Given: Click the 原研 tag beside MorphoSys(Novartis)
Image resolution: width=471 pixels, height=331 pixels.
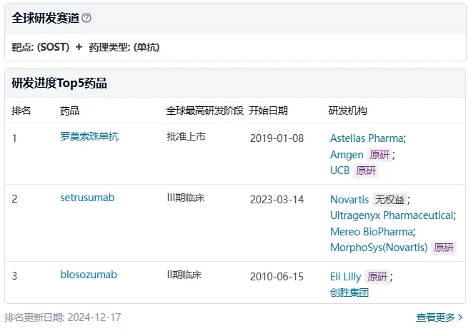Looking at the screenshot, I should [x=444, y=248].
